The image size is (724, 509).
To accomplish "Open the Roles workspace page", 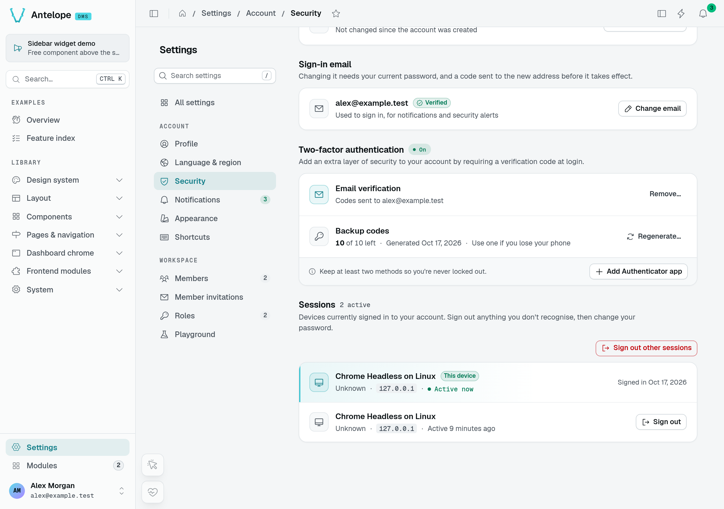I will (x=215, y=316).
